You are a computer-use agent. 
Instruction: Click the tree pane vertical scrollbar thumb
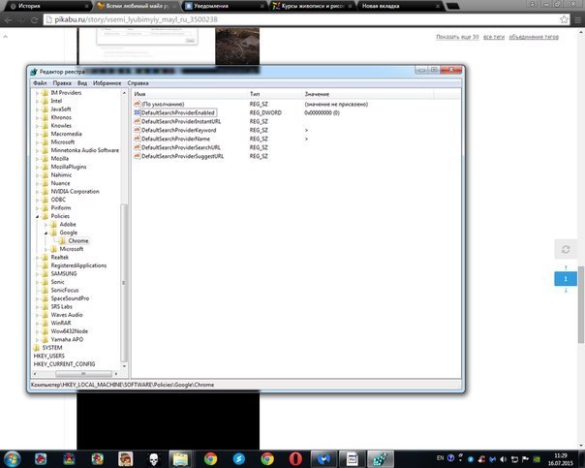(124, 283)
